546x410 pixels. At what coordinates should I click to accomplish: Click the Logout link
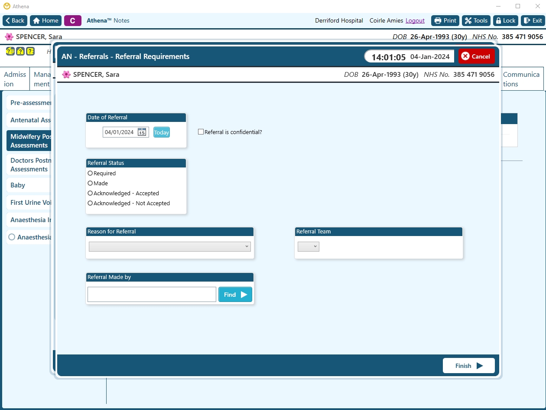click(415, 20)
